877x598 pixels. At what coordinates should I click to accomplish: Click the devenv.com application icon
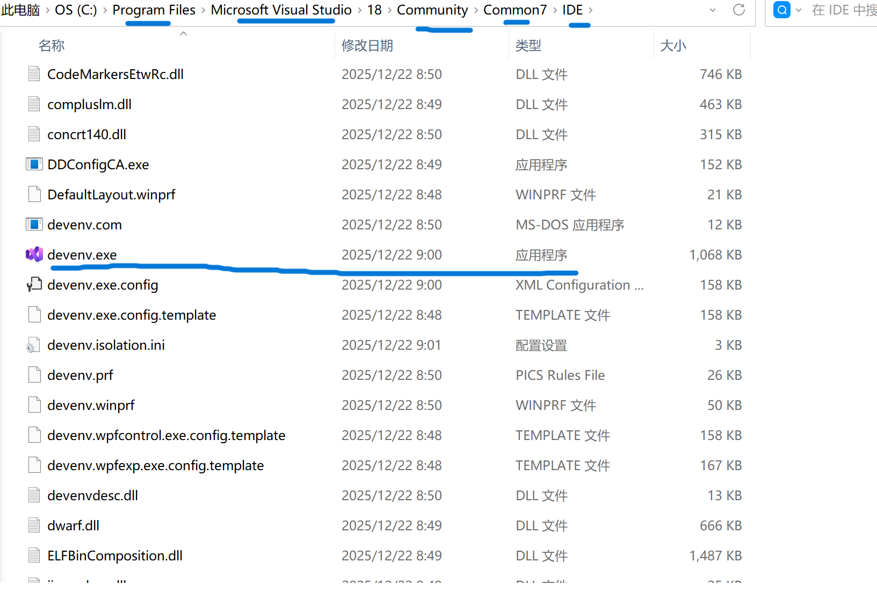click(34, 225)
